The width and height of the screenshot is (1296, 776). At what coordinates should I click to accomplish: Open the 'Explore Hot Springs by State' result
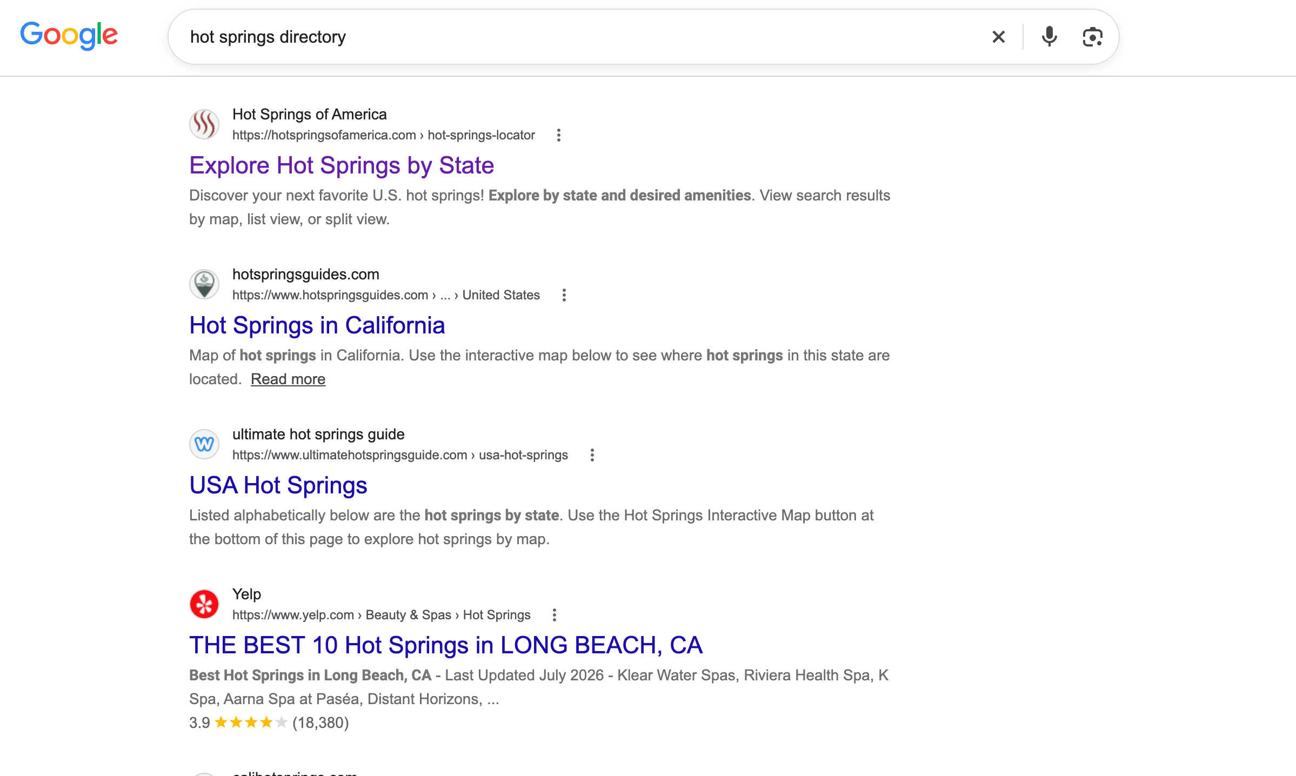pos(342,165)
